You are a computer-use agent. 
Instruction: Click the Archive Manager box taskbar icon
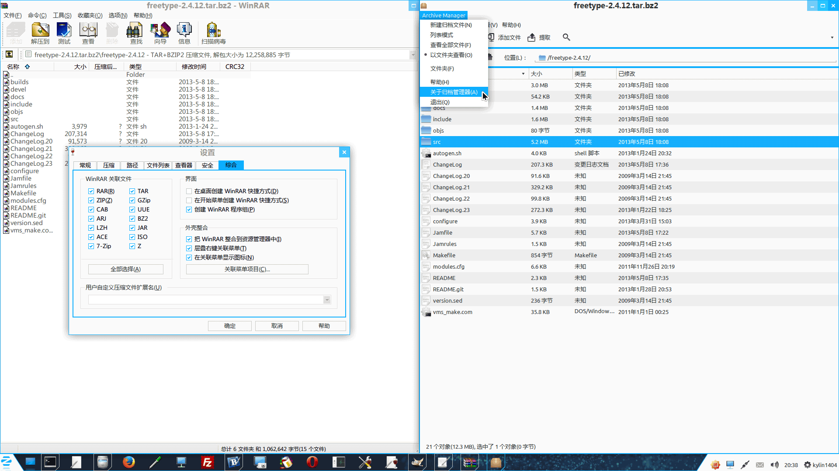[x=496, y=462]
